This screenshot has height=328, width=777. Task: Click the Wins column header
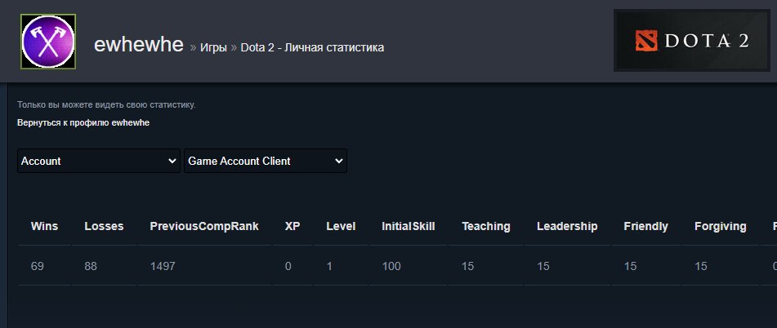pos(45,226)
